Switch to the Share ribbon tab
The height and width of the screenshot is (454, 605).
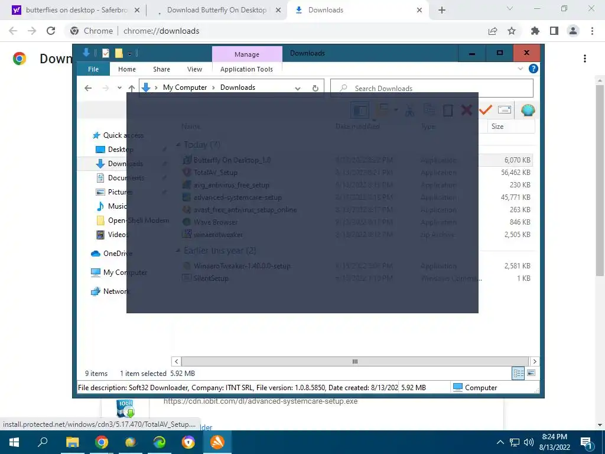[161, 69]
